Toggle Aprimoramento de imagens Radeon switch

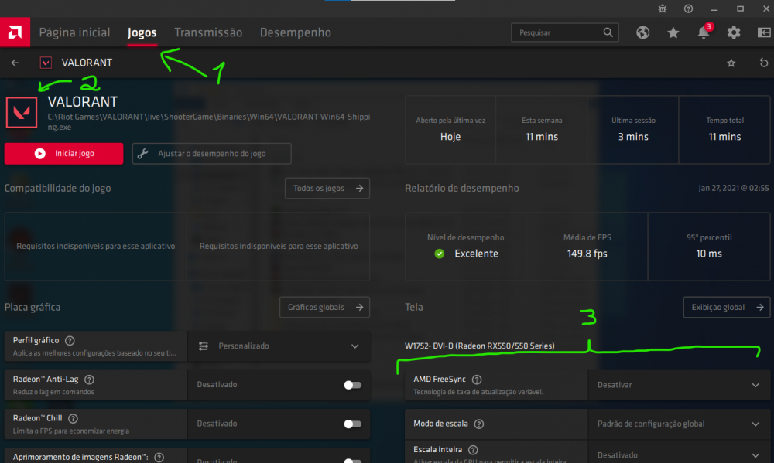[352, 461]
